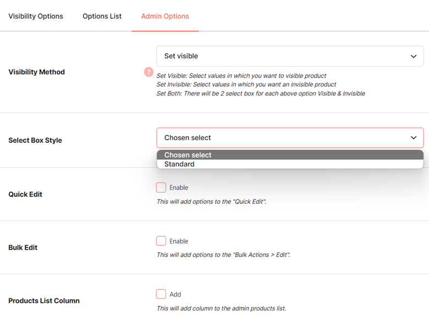Switch to the Visibility Options tab

[x=36, y=16]
